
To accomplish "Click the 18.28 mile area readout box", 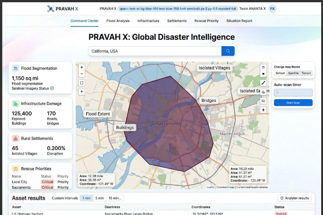I will click(248, 175).
